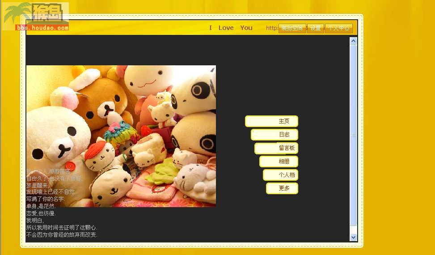This screenshot has height=255, width=435.
Task: Click the line 所以我用时间去证明了这颗心
Action: (62, 228)
